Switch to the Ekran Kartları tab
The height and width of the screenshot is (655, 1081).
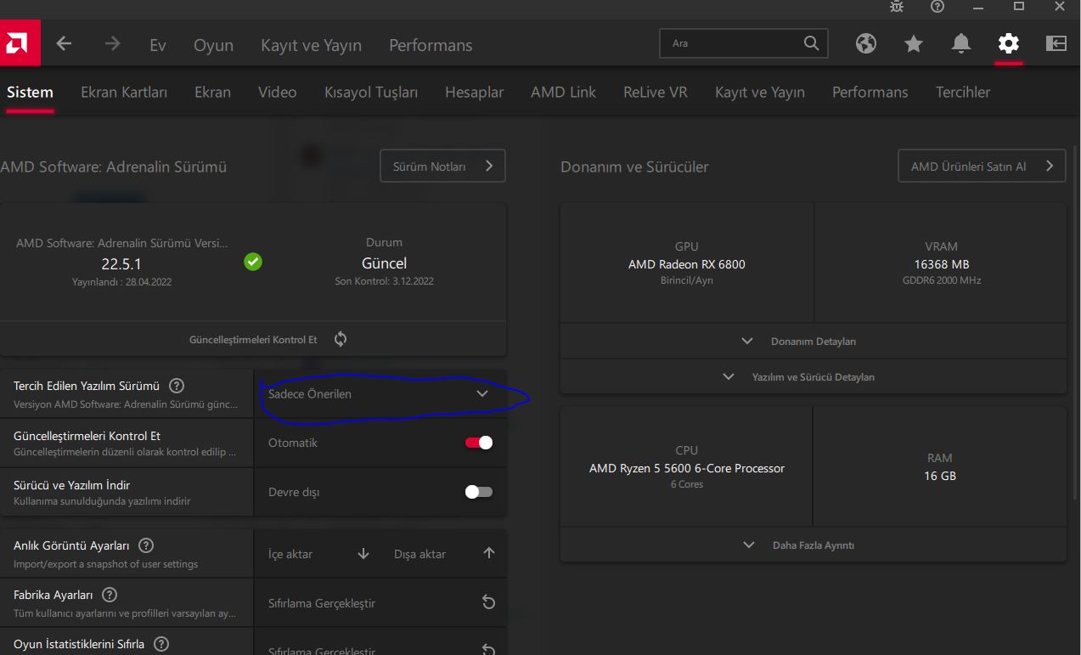[124, 93]
